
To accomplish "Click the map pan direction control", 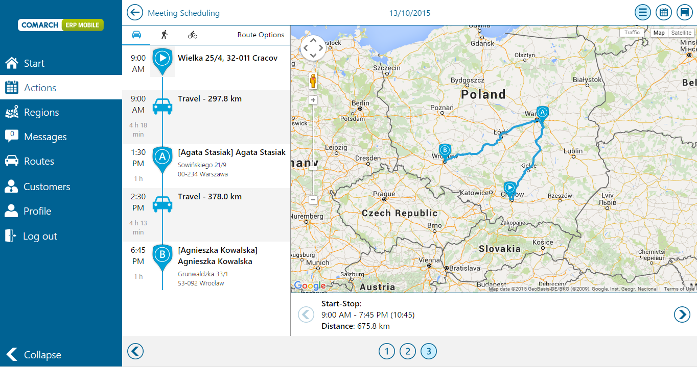I will point(313,48).
